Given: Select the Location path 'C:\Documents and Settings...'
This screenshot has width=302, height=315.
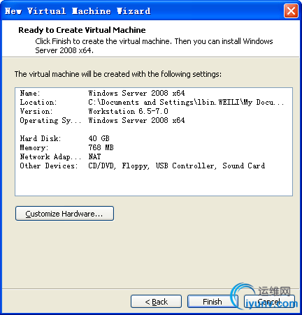Looking at the screenshot, I should point(186,102).
